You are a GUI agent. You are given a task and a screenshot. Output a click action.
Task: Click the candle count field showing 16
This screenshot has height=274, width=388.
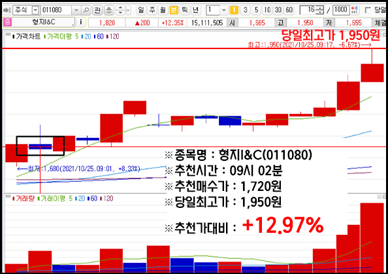pyautogui.click(x=308, y=10)
